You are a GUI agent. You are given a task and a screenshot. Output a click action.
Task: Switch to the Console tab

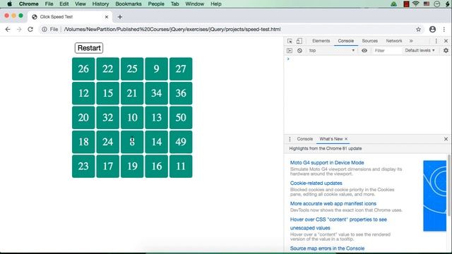[x=346, y=41]
